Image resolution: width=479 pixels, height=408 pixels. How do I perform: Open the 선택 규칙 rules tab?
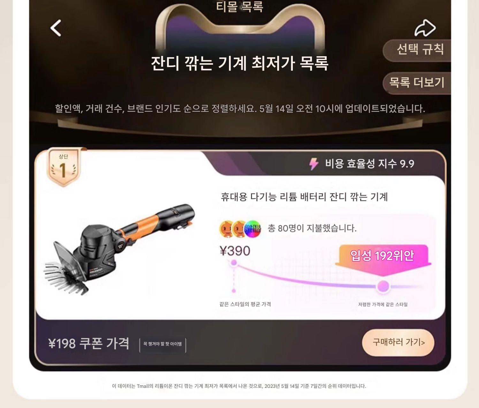417,50
